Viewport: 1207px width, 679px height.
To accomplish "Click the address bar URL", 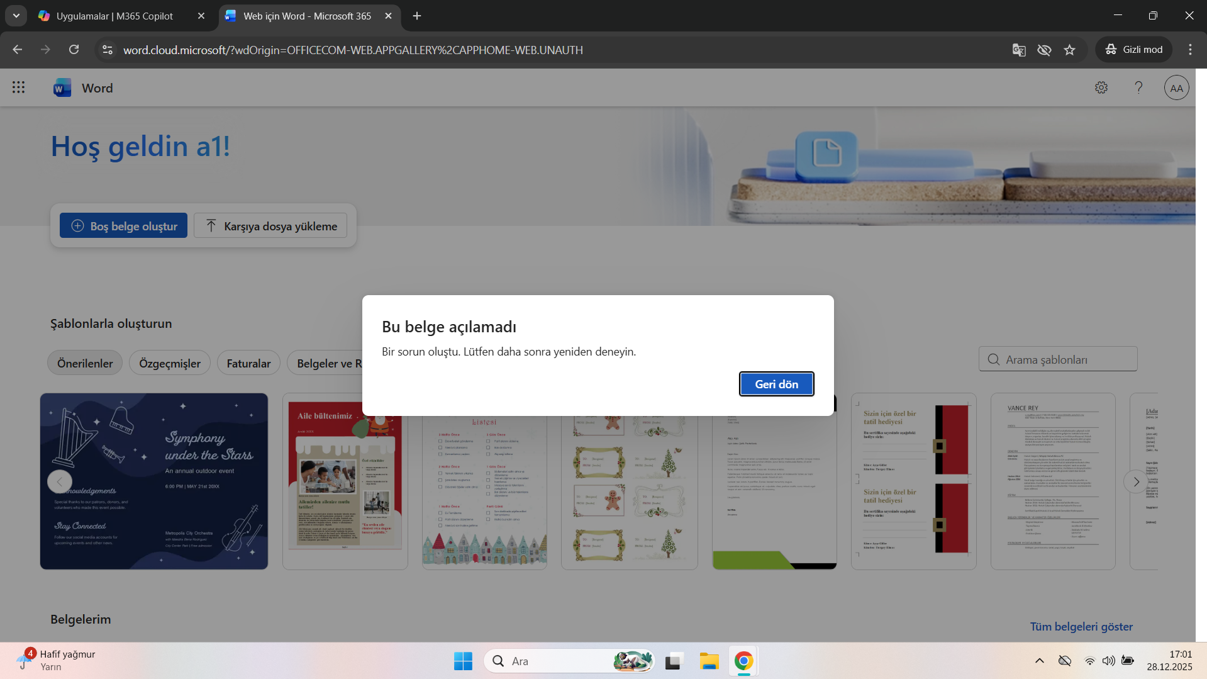I will pyautogui.click(x=353, y=50).
